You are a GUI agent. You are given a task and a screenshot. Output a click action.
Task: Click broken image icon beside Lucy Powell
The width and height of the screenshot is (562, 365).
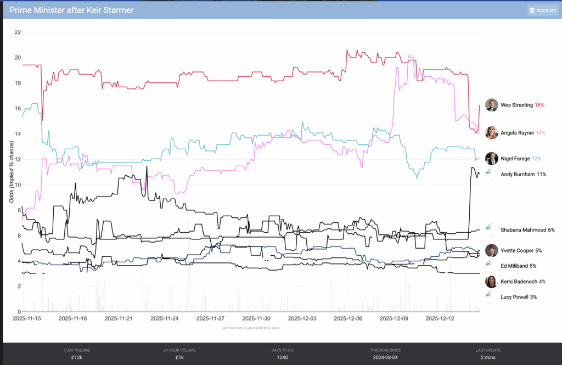(x=490, y=296)
